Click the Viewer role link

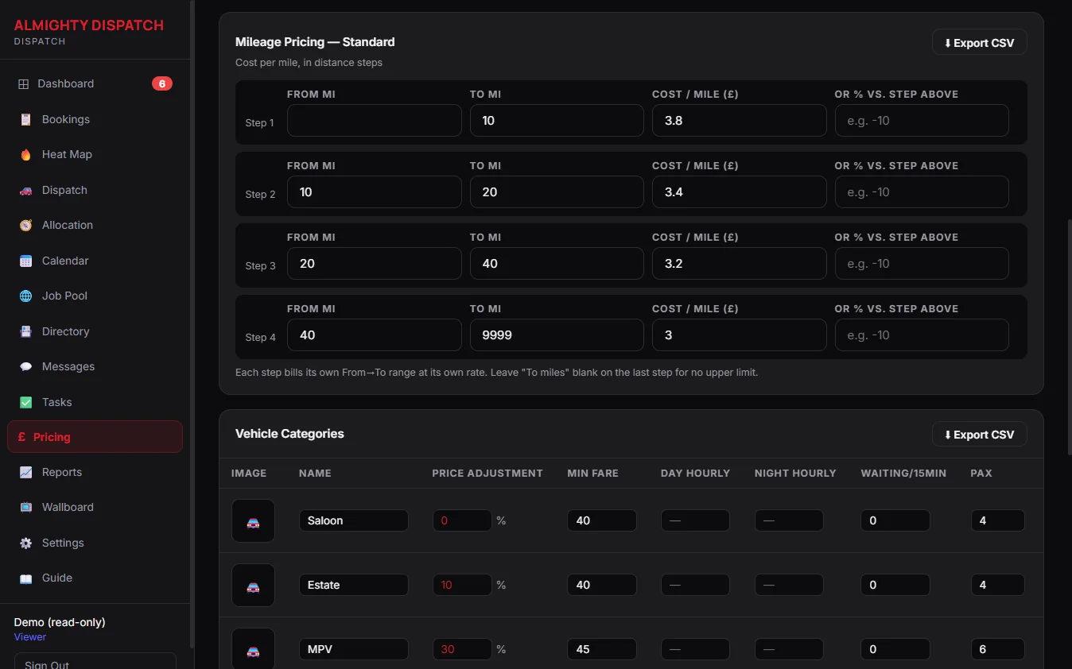30,636
